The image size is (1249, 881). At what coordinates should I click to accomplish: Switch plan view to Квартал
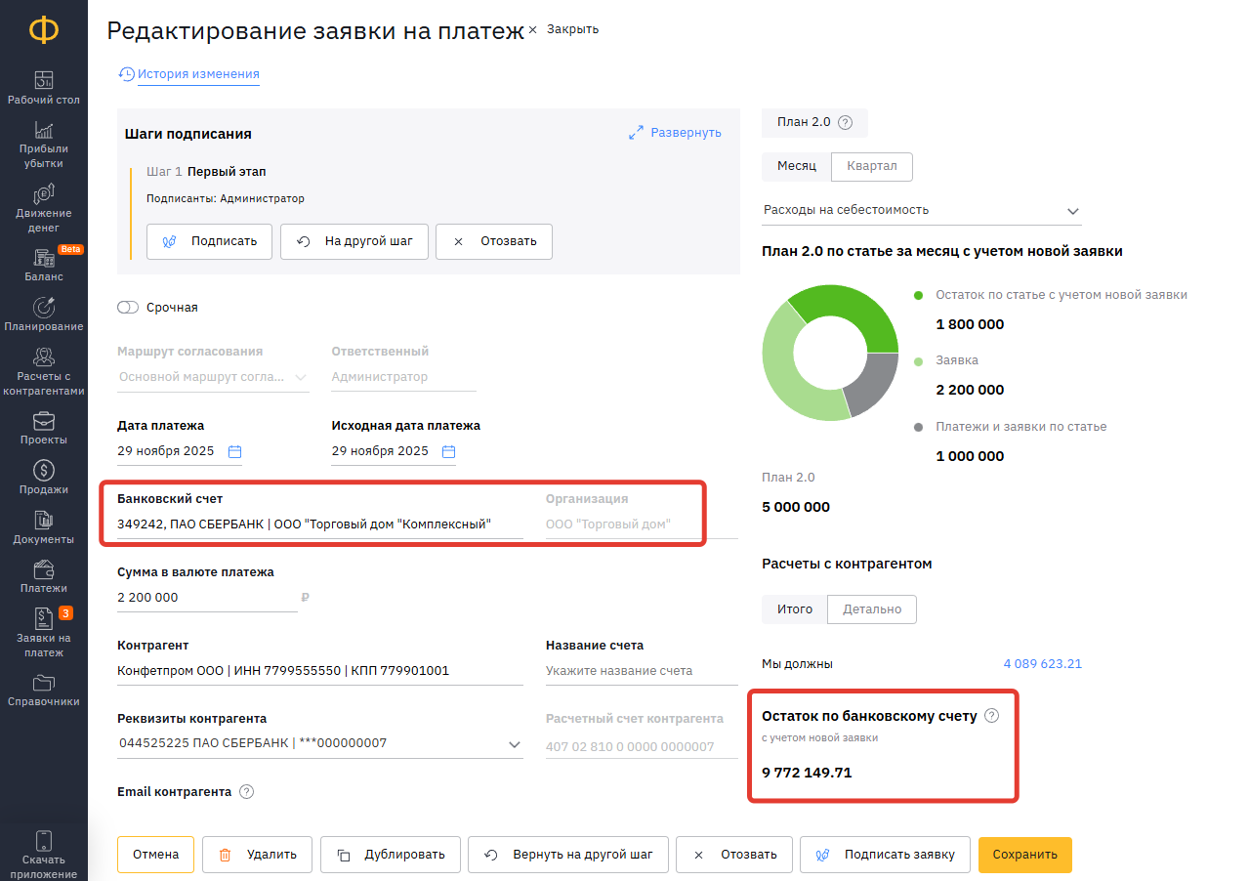click(x=871, y=166)
